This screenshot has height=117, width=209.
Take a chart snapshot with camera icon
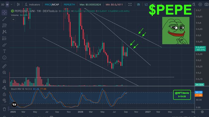206,4
